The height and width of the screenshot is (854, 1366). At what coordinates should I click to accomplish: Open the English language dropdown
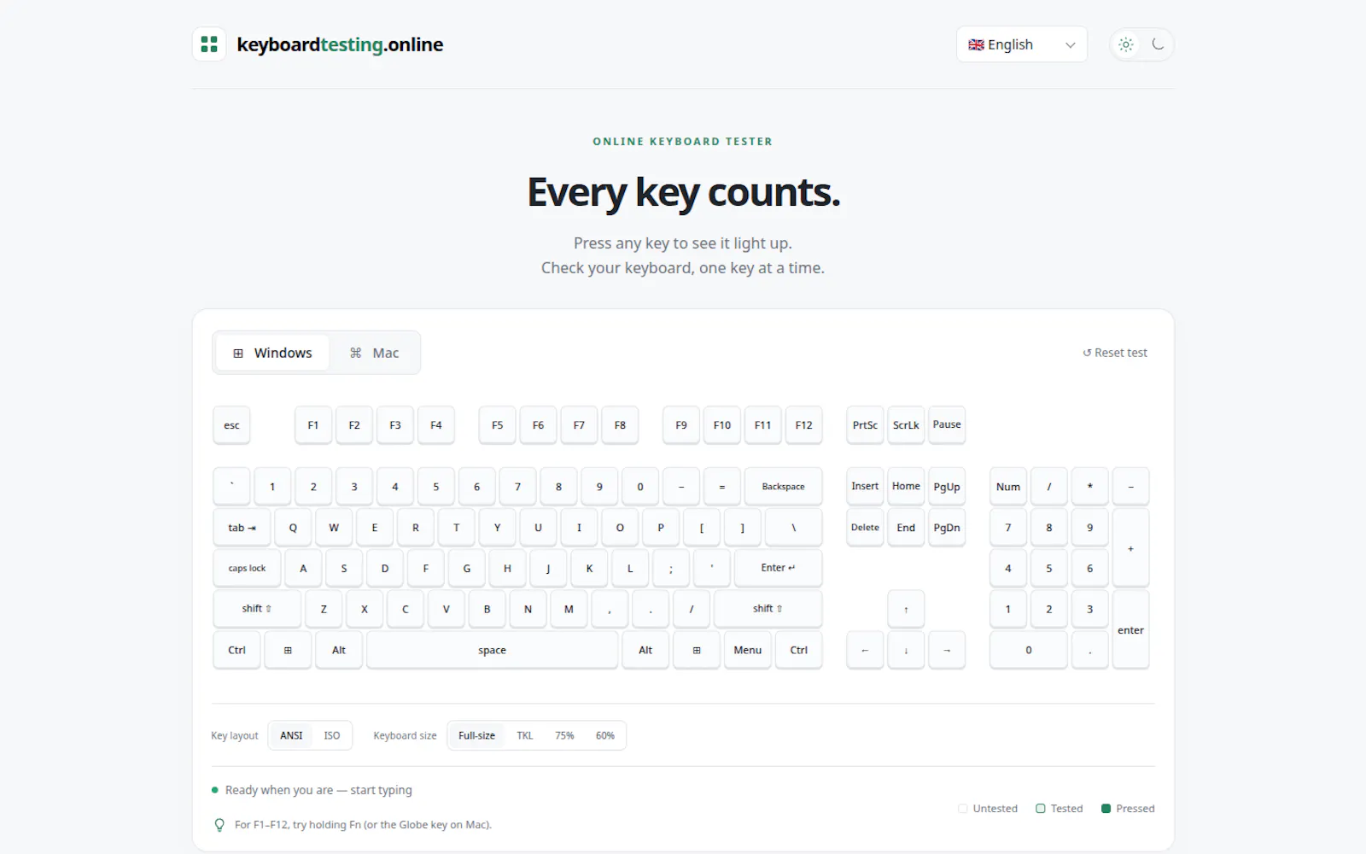point(1022,44)
